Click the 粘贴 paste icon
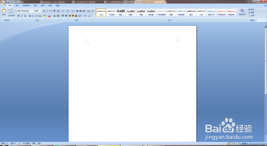Viewport: 267px width, 146px height. [x=4, y=11]
